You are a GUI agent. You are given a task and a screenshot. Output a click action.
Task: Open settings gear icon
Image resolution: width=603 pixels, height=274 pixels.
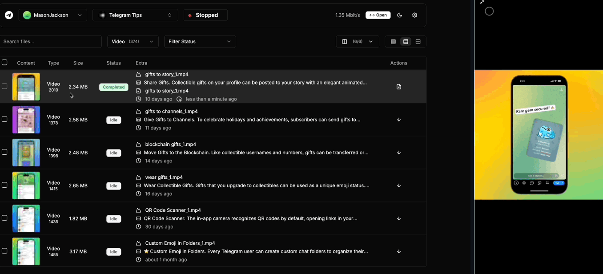click(x=414, y=15)
